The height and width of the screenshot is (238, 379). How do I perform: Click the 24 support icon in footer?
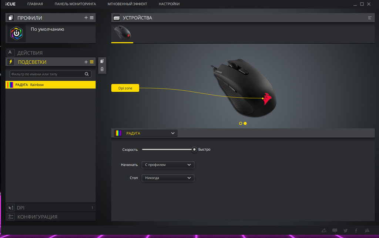tap(324, 231)
